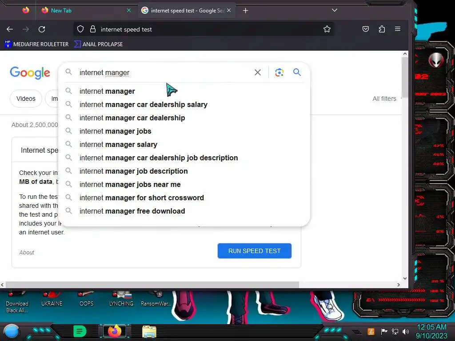Open the OOPS desktop shortcut
Viewport: 455px width, 341px height.
coord(86,300)
